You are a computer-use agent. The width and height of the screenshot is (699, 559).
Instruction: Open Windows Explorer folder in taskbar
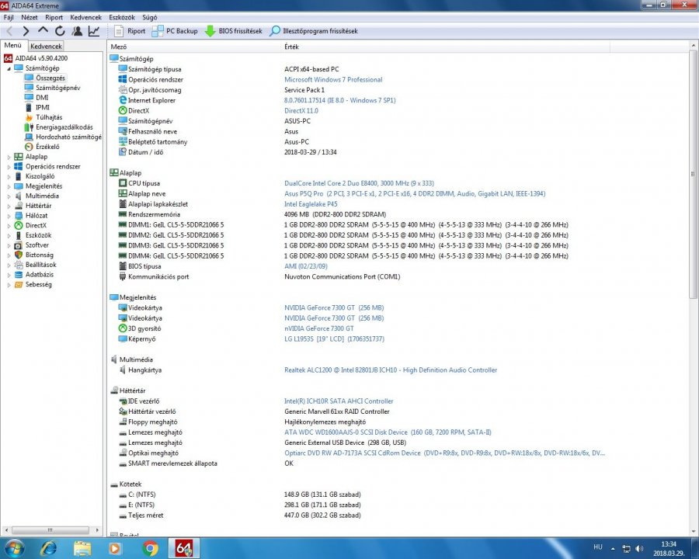click(82, 548)
